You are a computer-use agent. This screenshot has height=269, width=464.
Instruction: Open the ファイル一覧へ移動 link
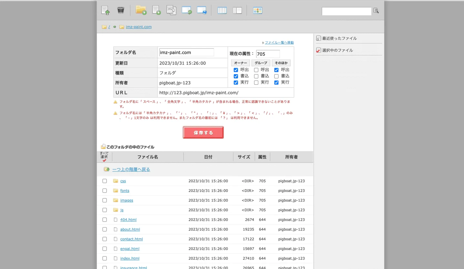point(279,43)
